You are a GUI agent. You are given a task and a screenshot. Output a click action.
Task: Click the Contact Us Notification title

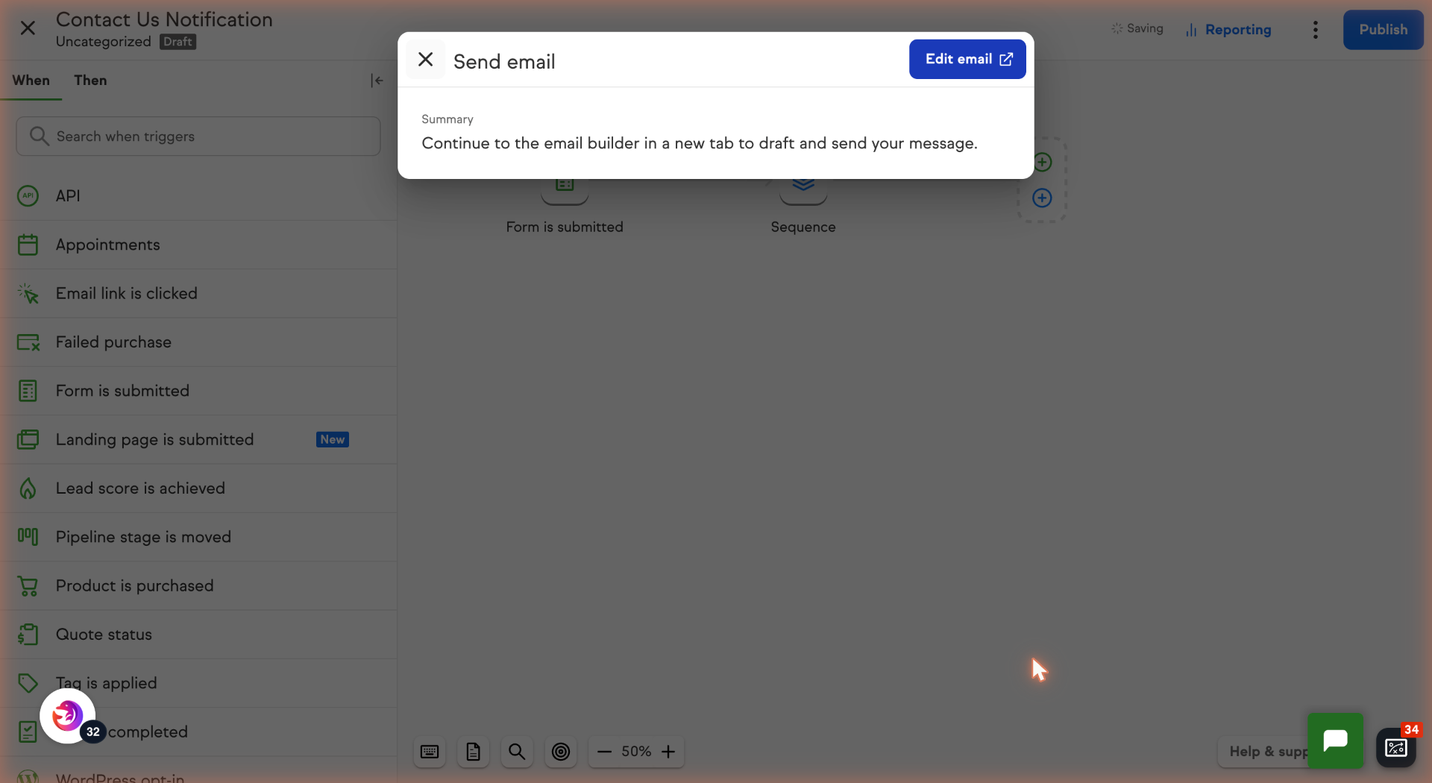[164, 19]
